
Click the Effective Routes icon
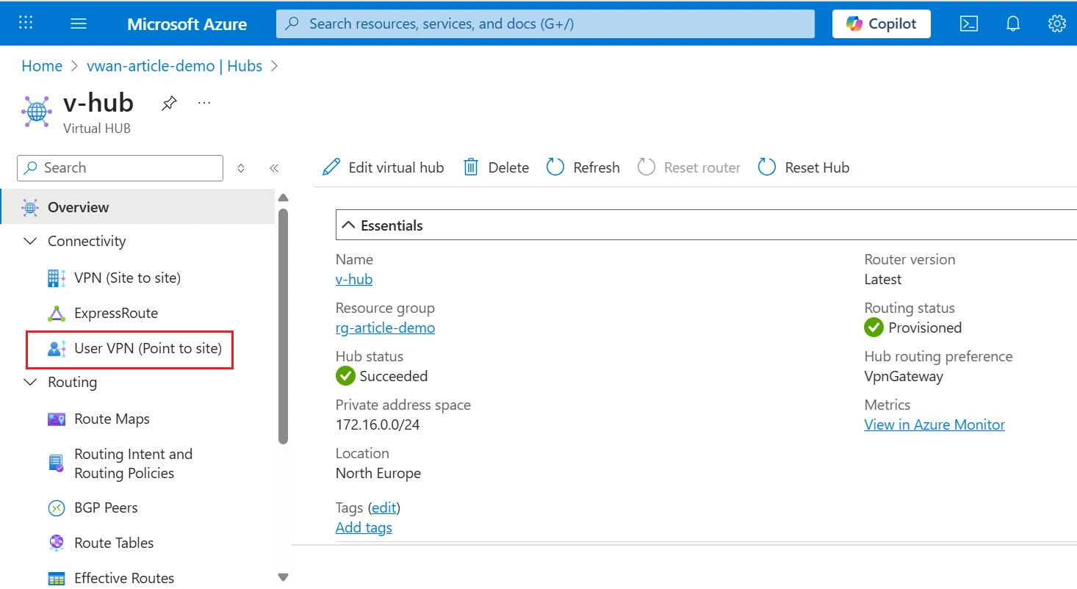click(x=57, y=578)
